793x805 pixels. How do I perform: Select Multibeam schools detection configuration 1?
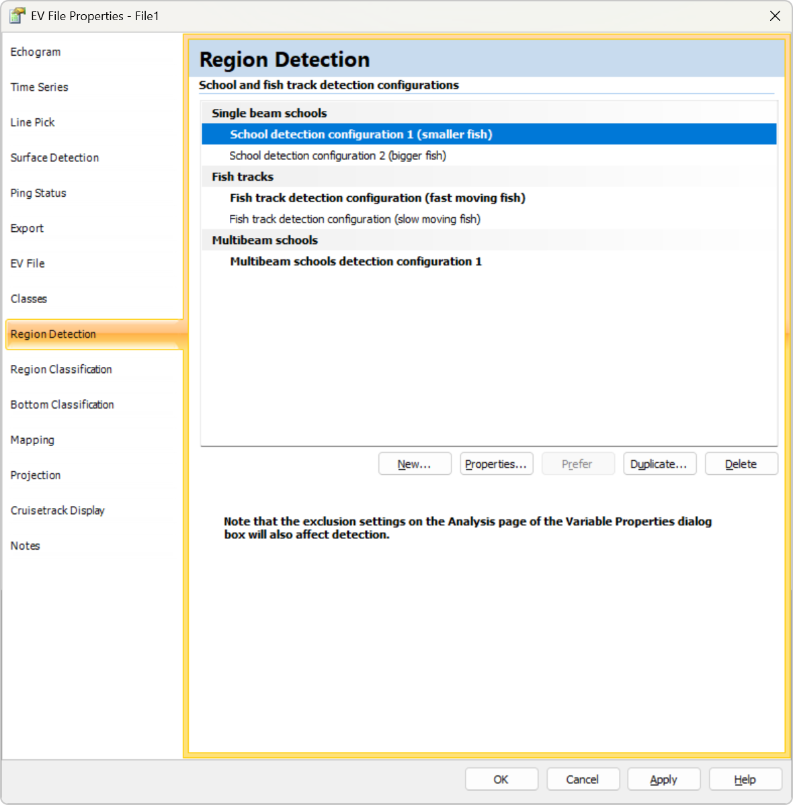click(x=489, y=261)
